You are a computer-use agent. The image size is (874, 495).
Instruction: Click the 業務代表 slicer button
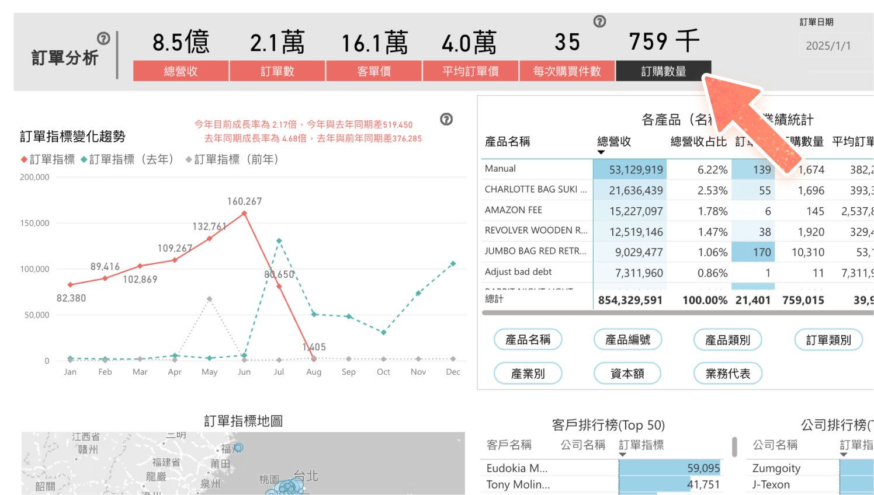coord(727,373)
